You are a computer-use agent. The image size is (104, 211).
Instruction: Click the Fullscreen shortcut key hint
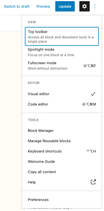(x=90, y=66)
